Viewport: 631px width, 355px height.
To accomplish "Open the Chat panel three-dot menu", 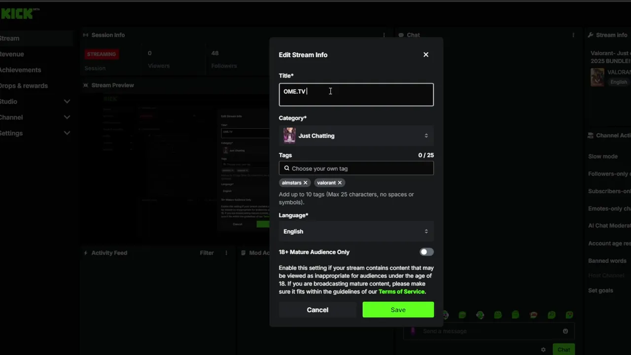I will tap(573, 35).
